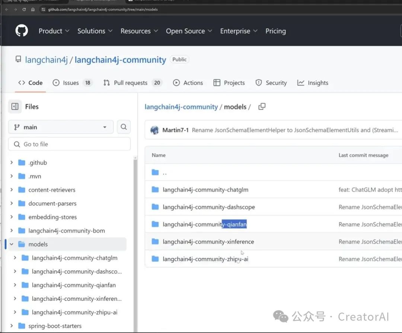
Task: Open the Product menu
Action: (54, 31)
